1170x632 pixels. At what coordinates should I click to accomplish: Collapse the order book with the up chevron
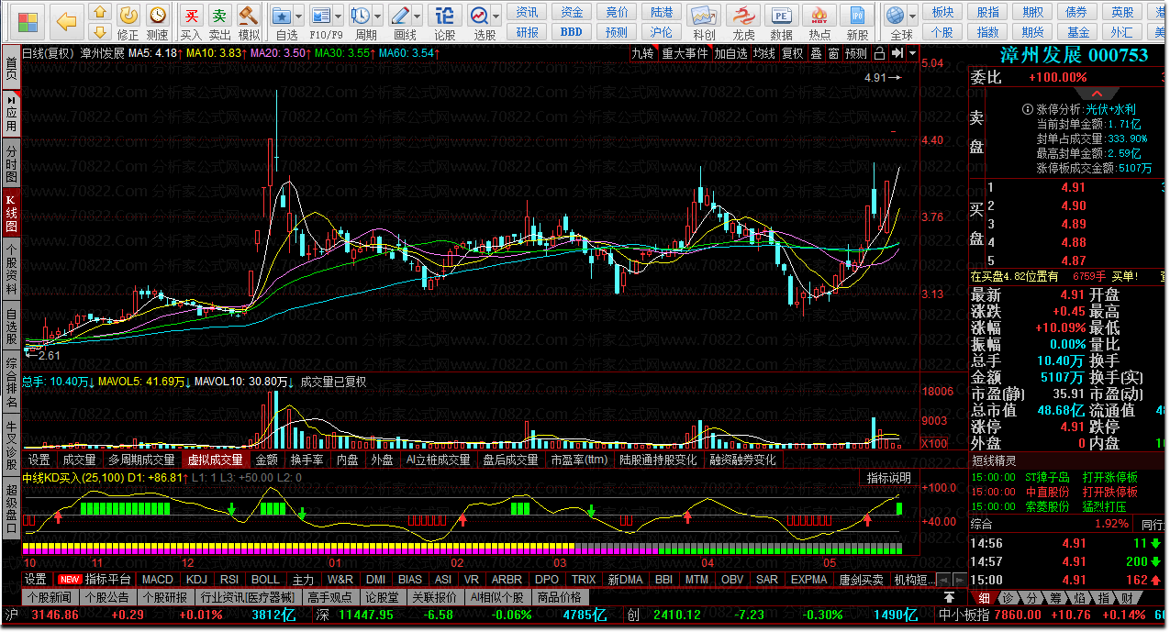[x=1097, y=94]
